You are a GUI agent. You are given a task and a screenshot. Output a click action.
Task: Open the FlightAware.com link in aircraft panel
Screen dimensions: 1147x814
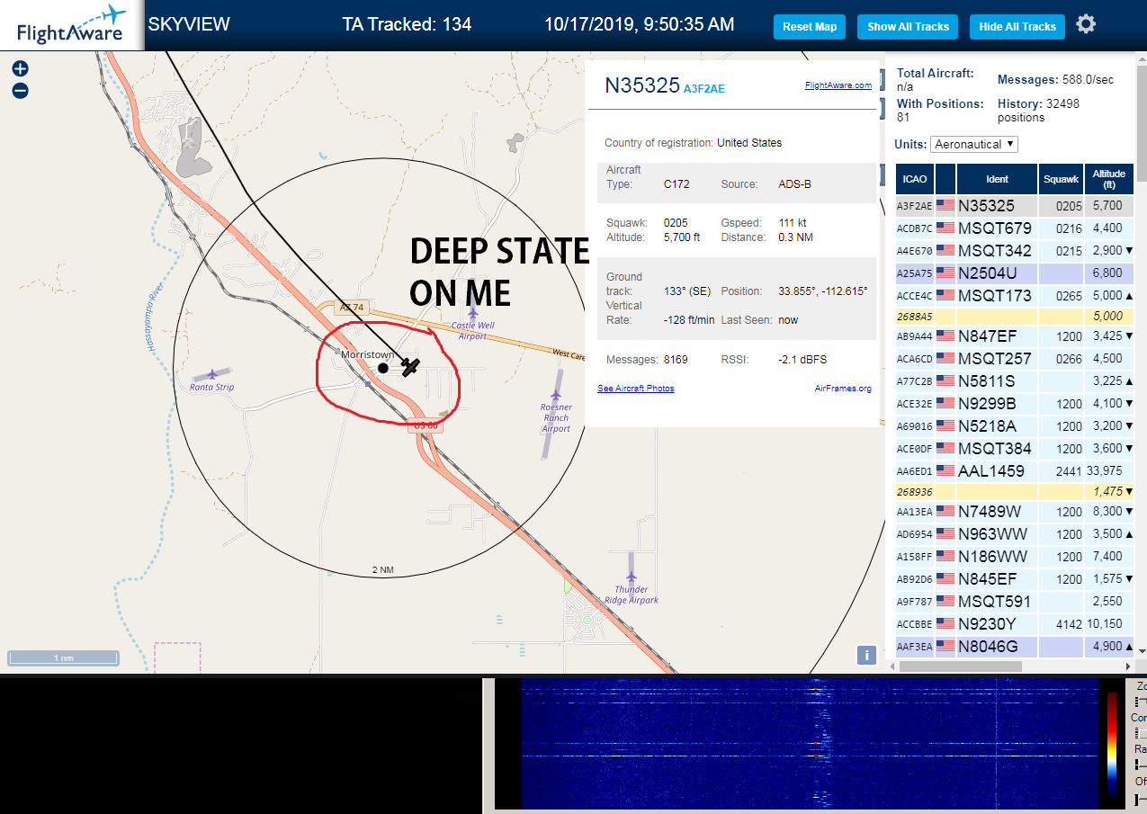[x=838, y=85]
